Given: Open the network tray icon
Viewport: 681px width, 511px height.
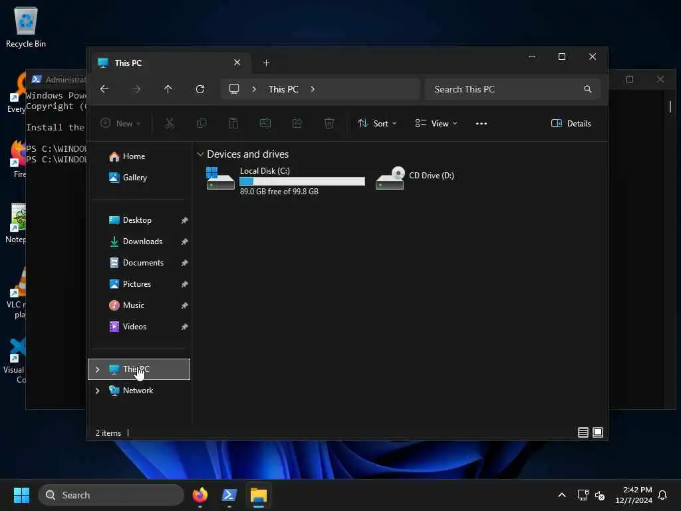Looking at the screenshot, I should tap(583, 495).
